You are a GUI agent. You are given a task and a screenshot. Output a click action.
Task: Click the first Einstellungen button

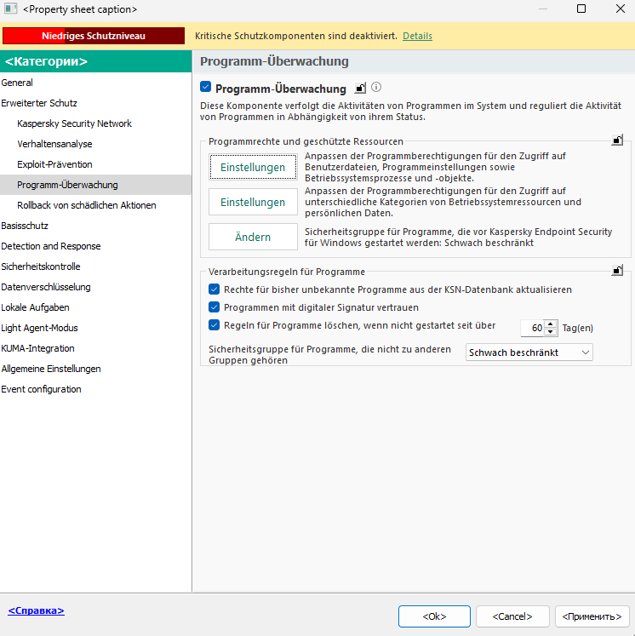(253, 168)
